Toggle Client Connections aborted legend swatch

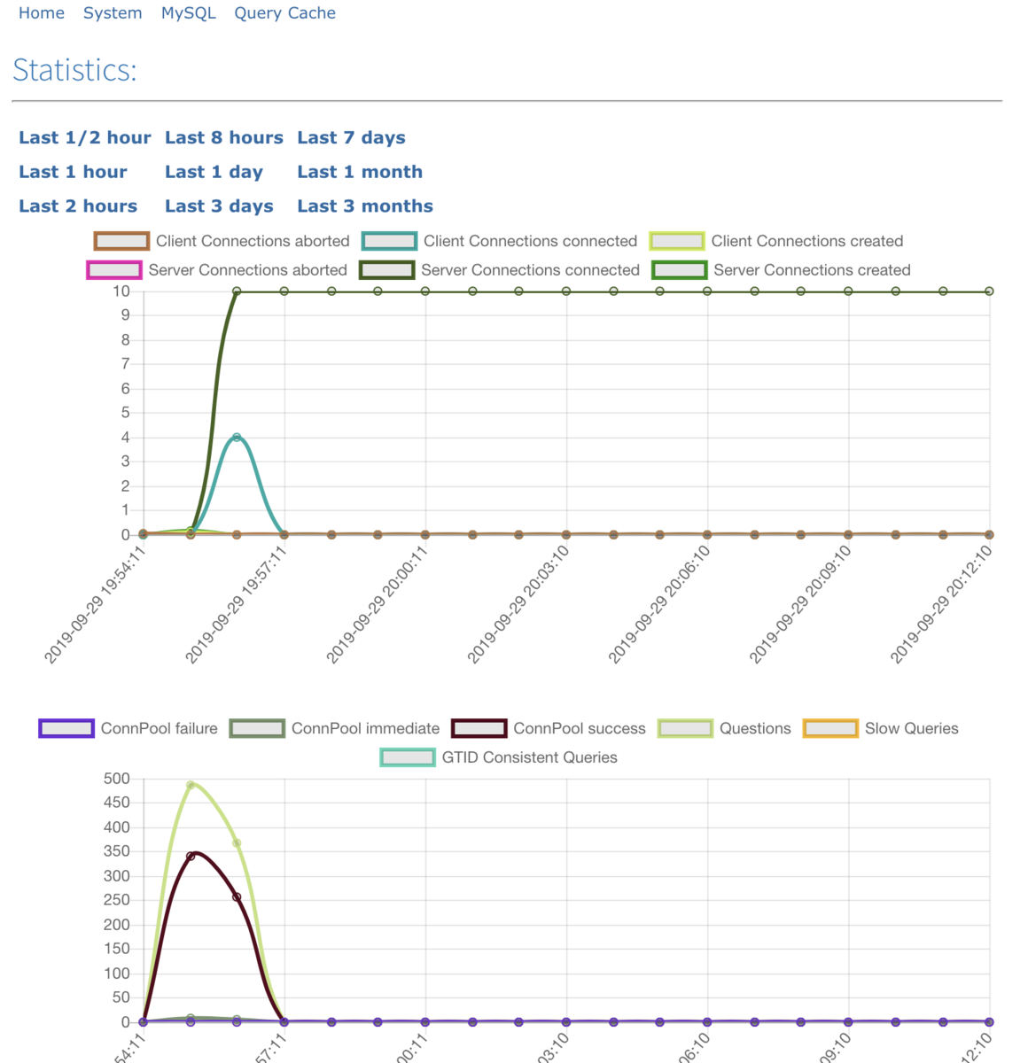click(x=121, y=241)
